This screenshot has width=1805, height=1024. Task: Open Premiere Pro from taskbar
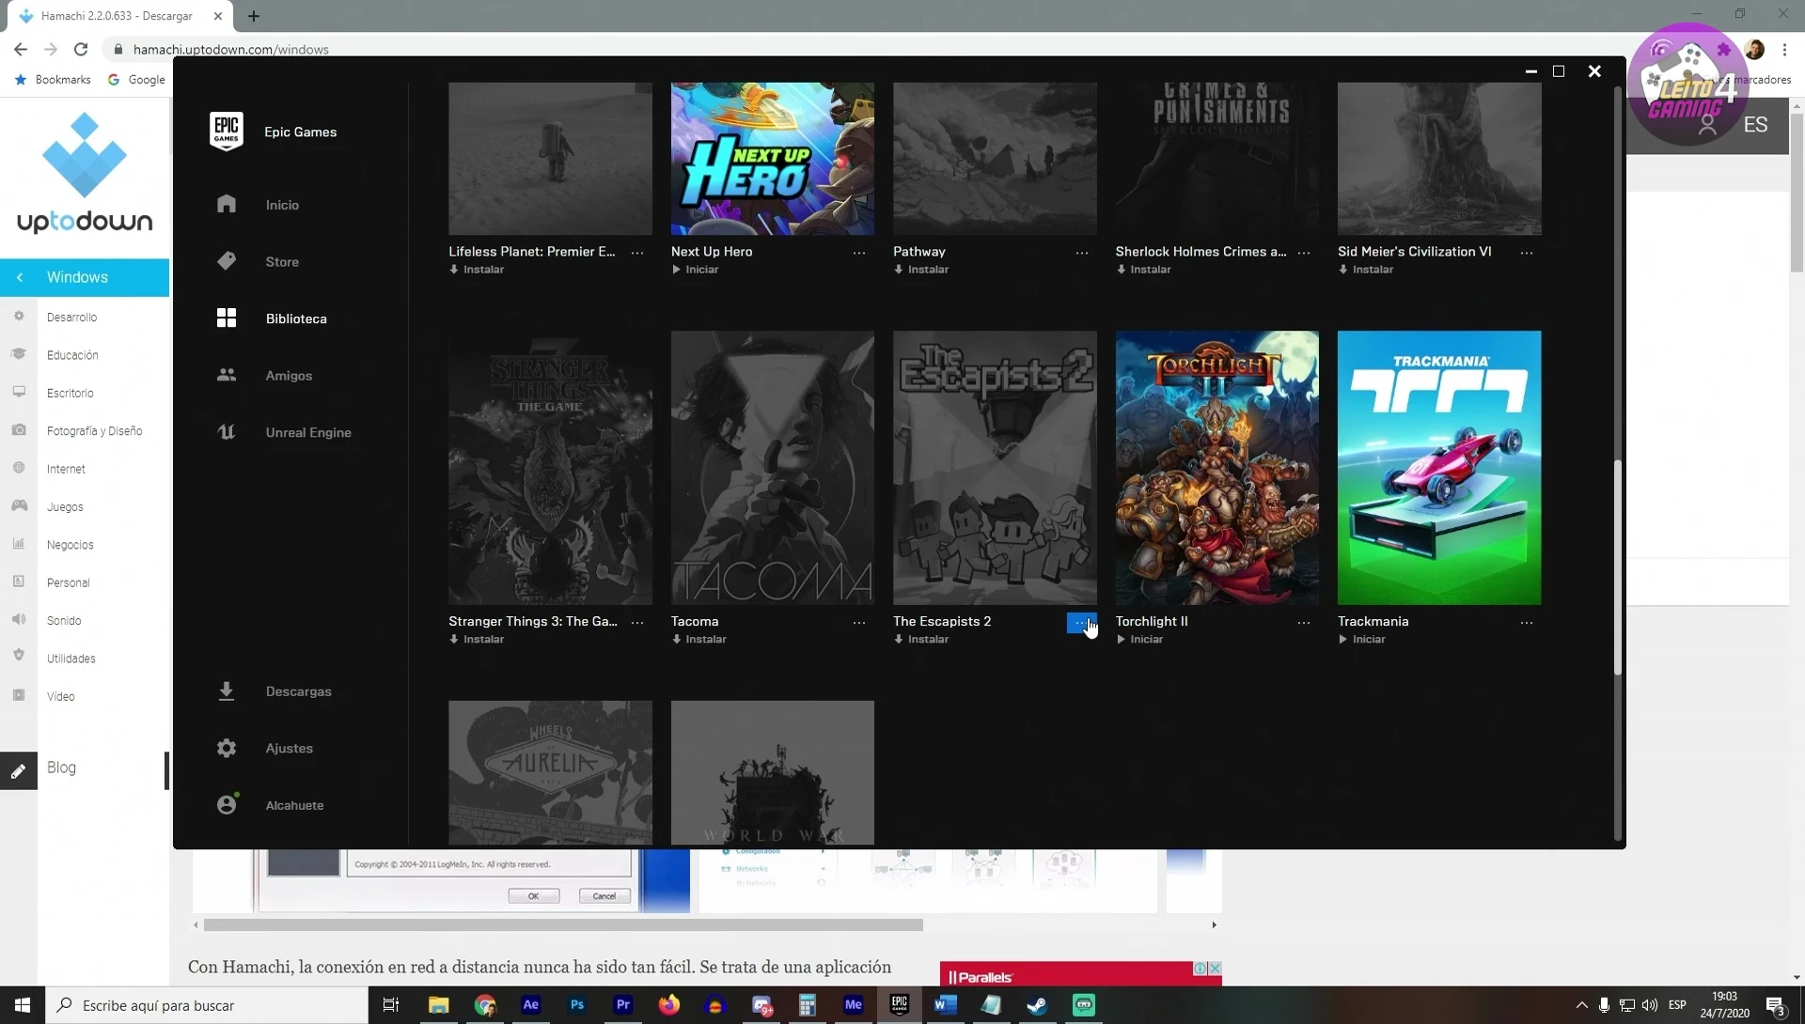tap(622, 1005)
